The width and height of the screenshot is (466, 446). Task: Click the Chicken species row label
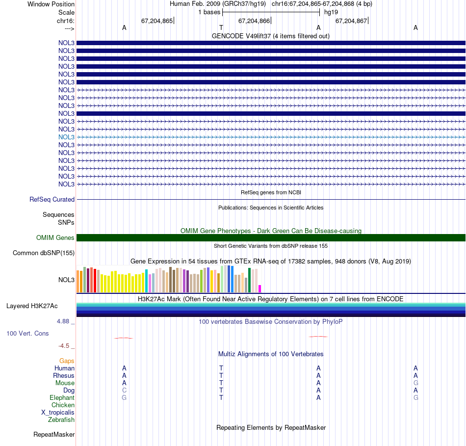[x=63, y=405]
